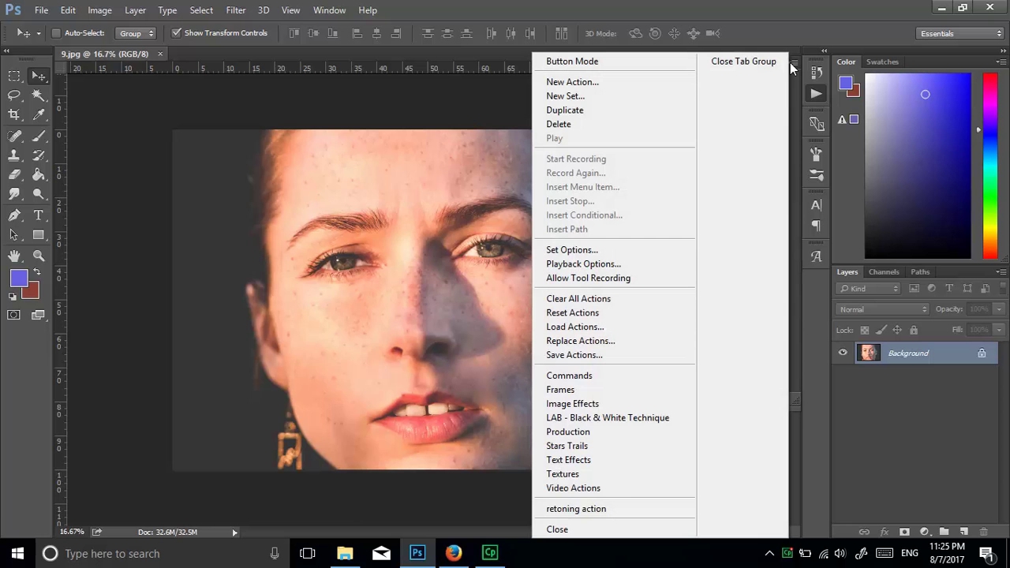Select the Zoom tool
Image resolution: width=1010 pixels, height=568 pixels.
(38, 256)
